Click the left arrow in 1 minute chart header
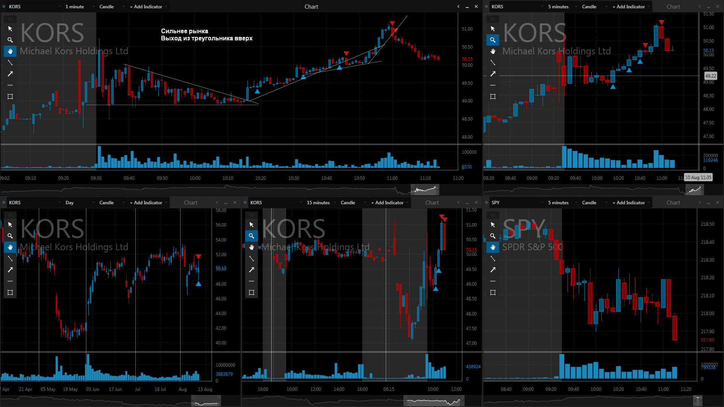The width and height of the screenshot is (724, 407). [x=458, y=6]
